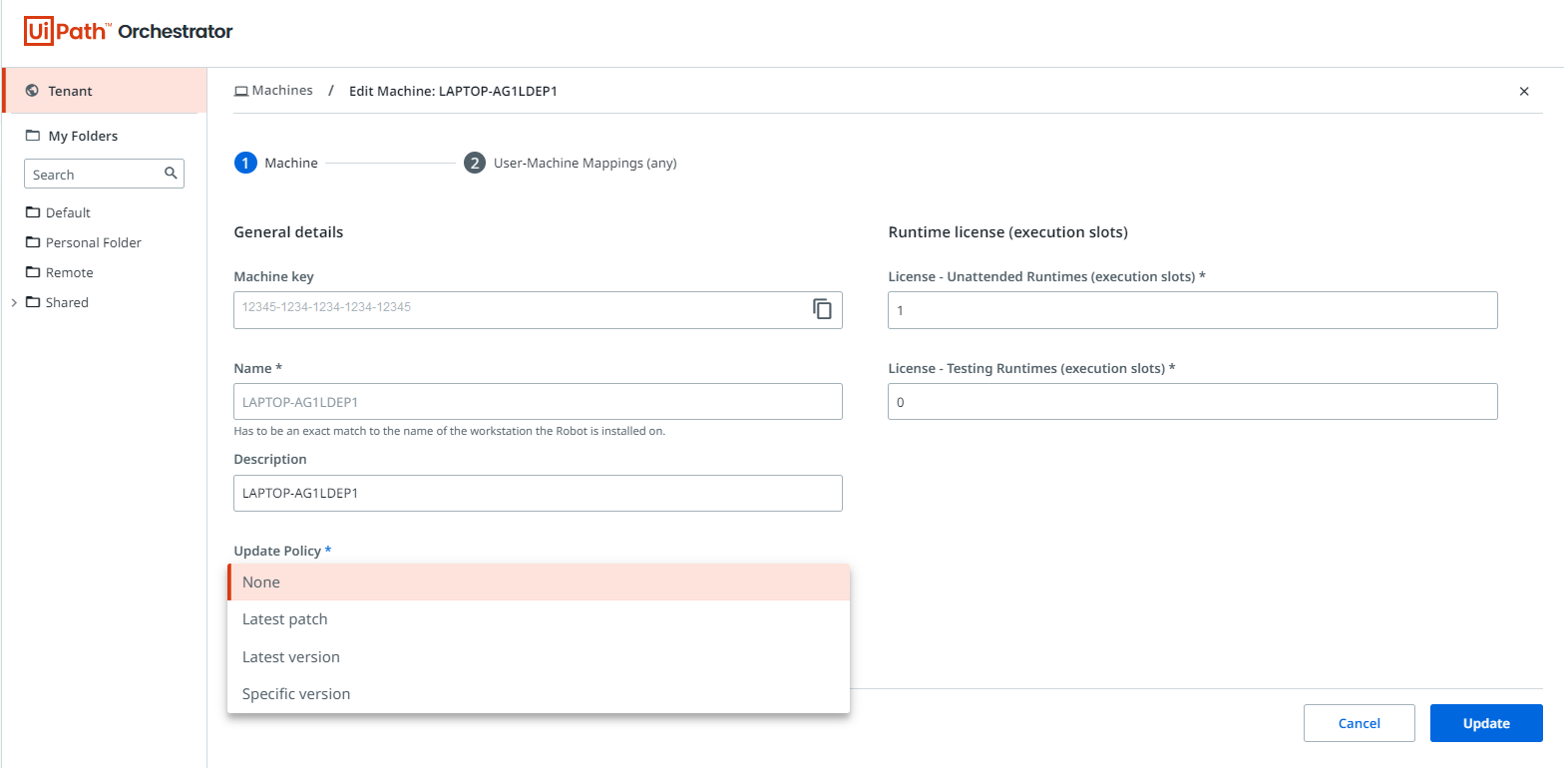Click the Remote folder icon
Image resolution: width=1564 pixels, height=768 pixels.
pos(33,272)
